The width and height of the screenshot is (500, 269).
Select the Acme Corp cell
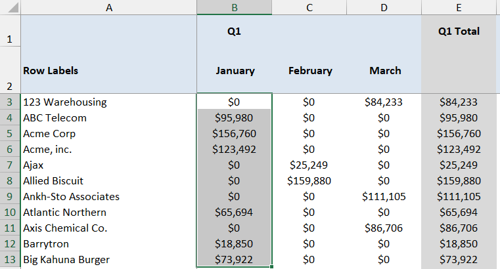(x=108, y=133)
